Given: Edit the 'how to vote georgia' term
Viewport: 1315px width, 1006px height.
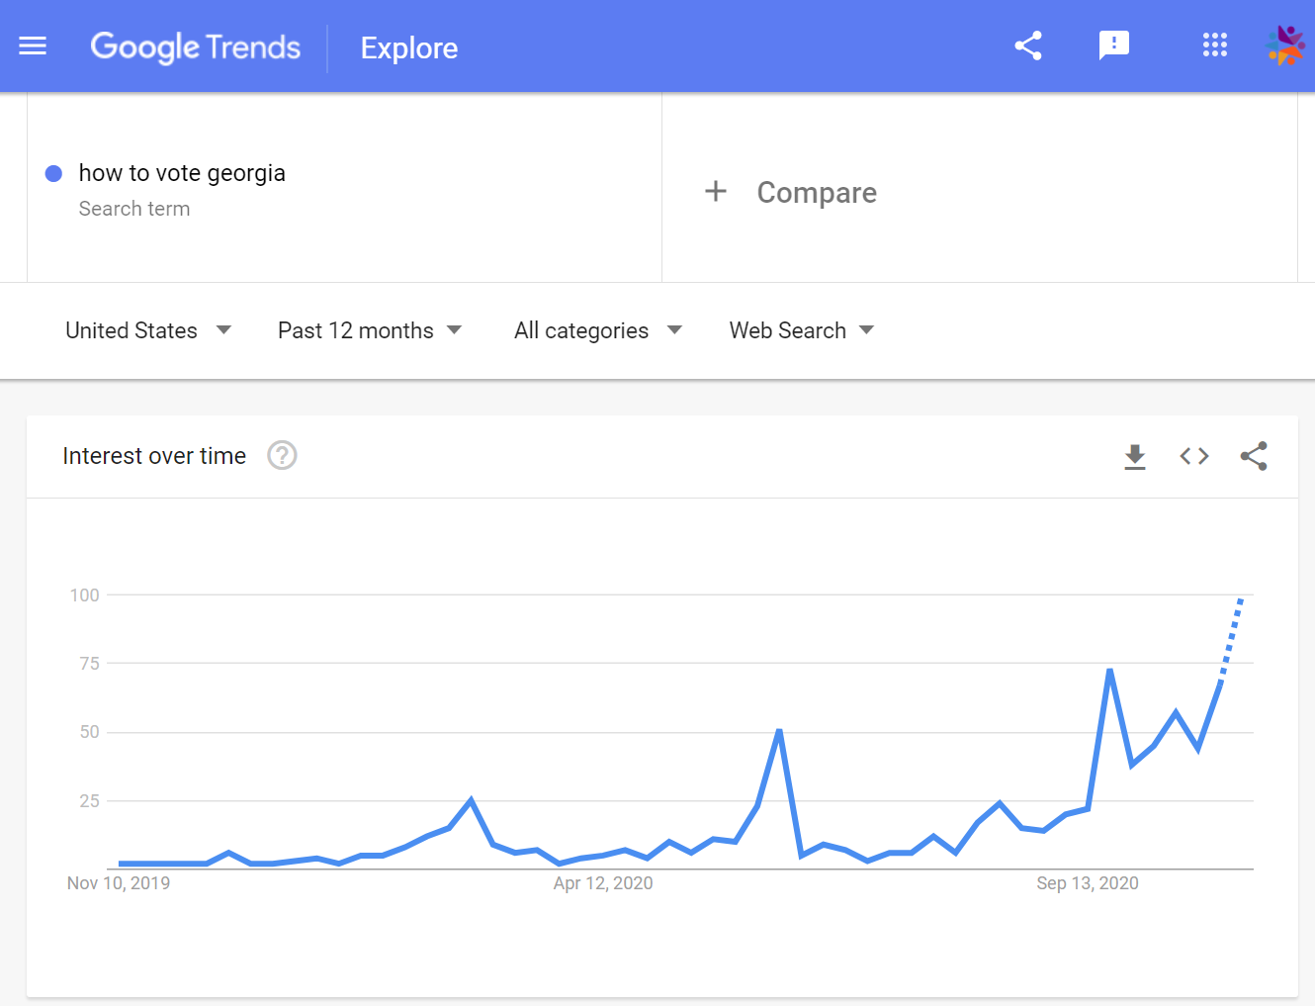Looking at the screenshot, I should 182,173.
